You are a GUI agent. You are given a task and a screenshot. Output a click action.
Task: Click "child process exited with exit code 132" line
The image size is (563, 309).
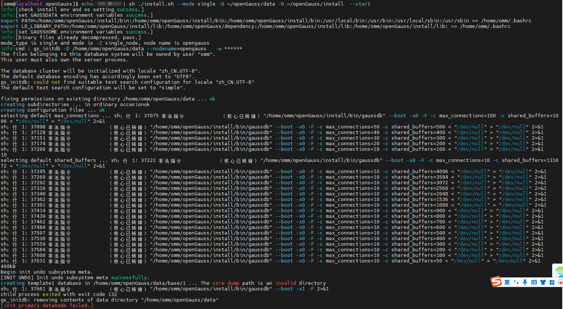(59, 294)
